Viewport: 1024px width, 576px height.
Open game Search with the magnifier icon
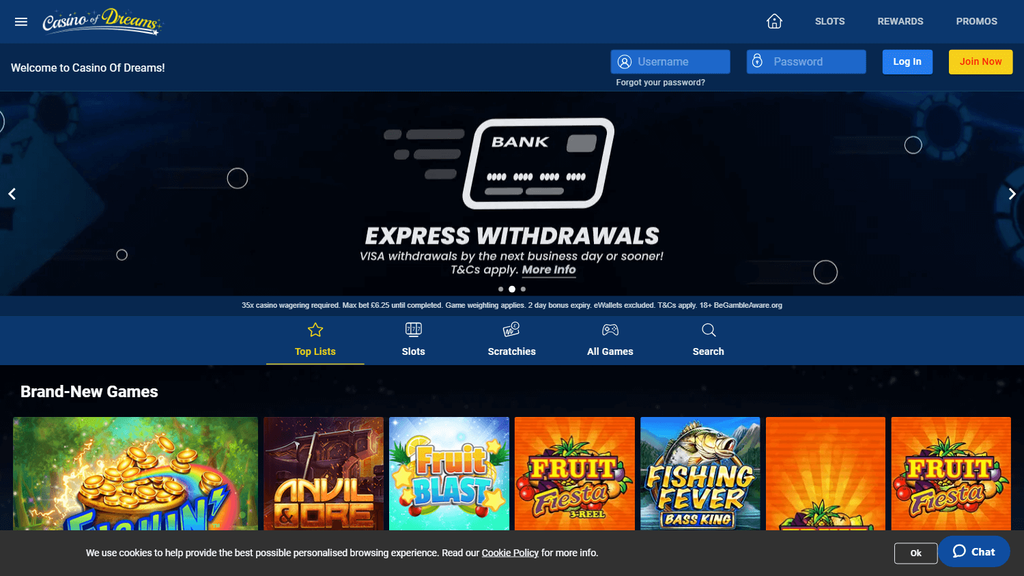[x=708, y=329]
